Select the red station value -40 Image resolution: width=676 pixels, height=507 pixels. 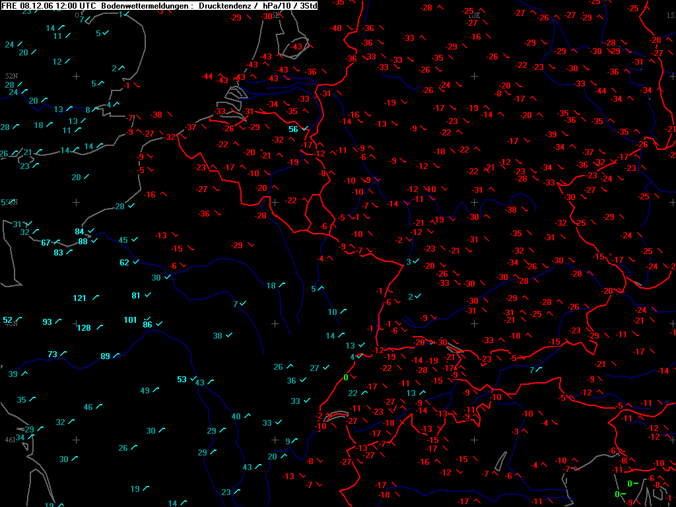click(336, 28)
